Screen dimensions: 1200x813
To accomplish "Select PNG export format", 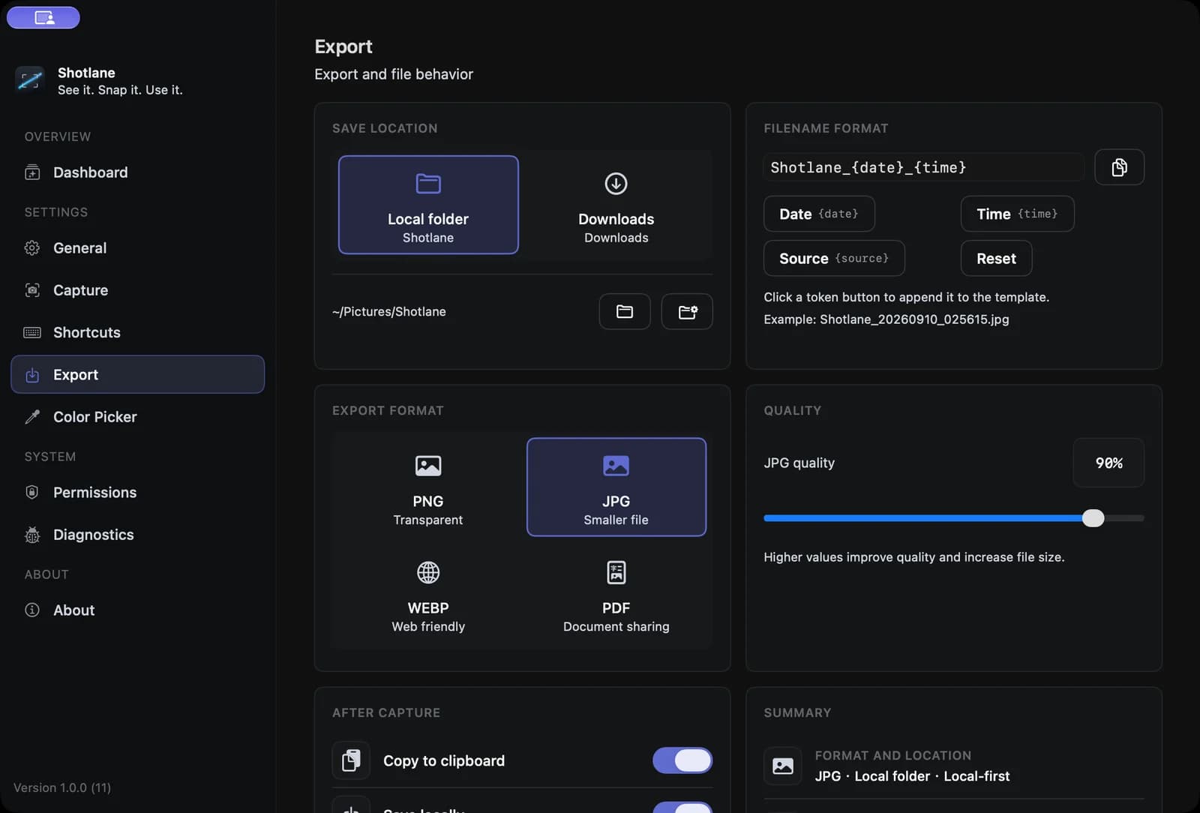I will tap(428, 487).
